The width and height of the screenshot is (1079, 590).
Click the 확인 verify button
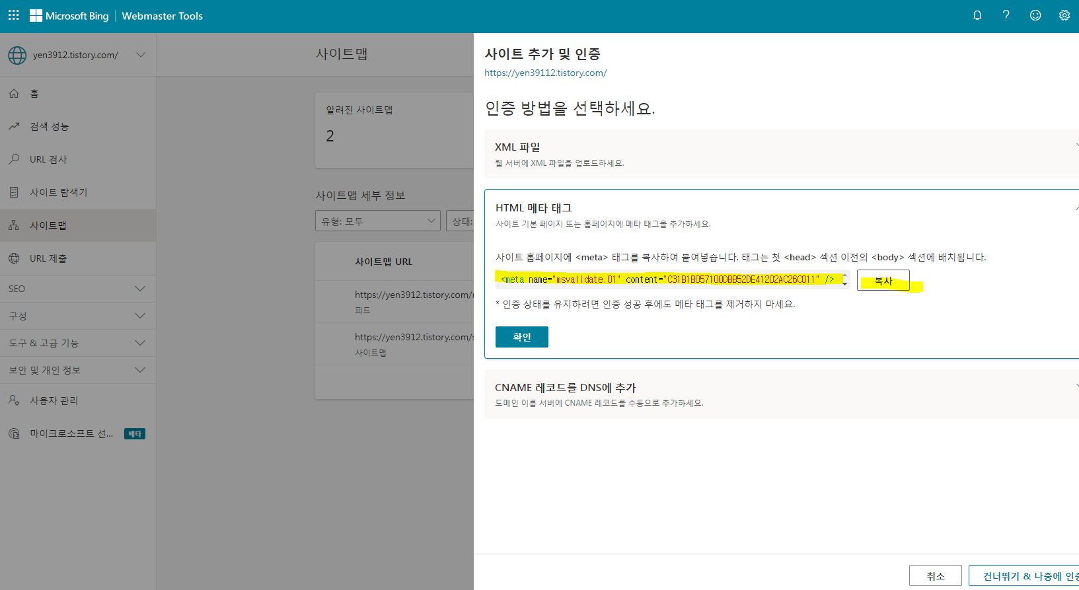coord(522,337)
